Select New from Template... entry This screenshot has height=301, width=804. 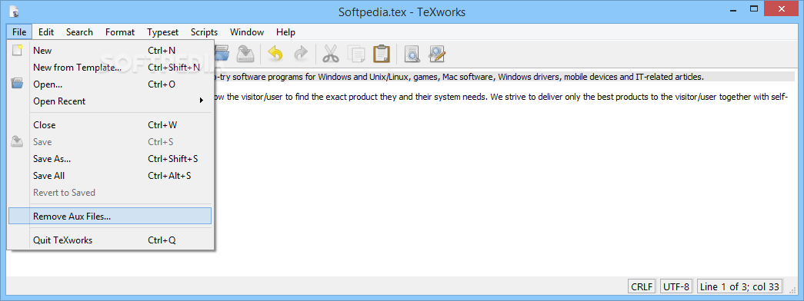(110, 67)
